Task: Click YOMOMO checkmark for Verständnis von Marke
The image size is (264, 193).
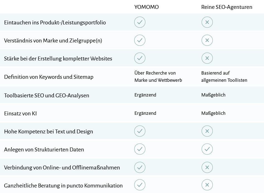Action: tap(140, 40)
